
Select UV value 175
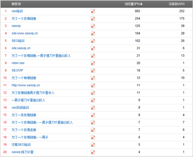click(182, 18)
